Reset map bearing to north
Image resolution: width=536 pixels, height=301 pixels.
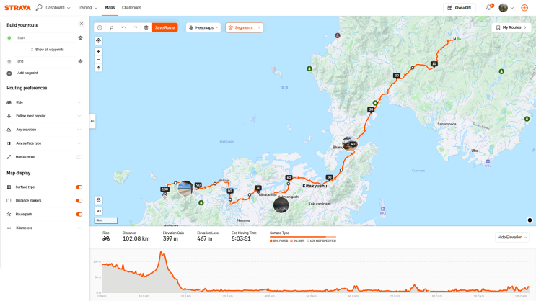98,68
